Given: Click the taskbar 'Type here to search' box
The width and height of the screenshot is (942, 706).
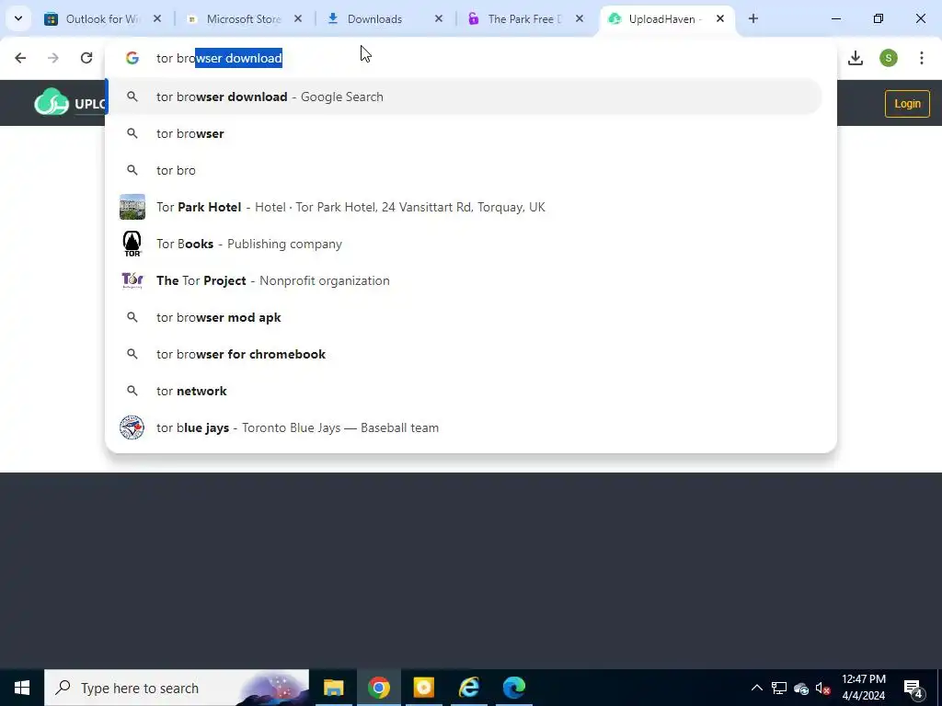Looking at the screenshot, I should [177, 688].
